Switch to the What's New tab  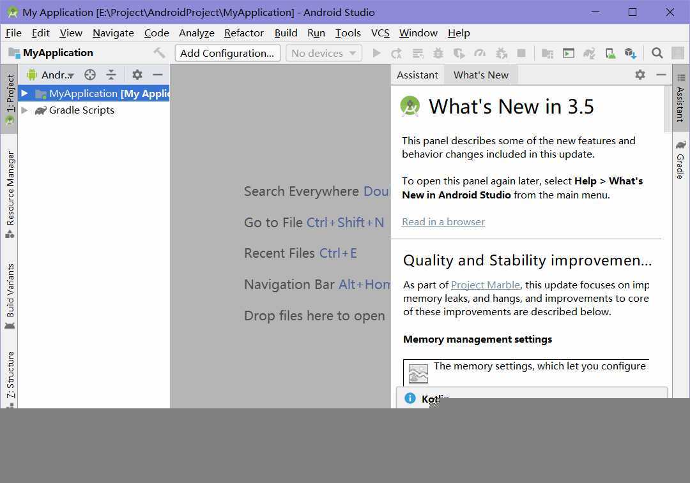(481, 75)
